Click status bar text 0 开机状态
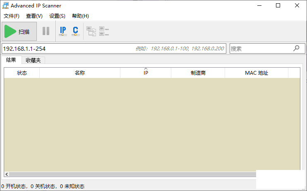 13,186
